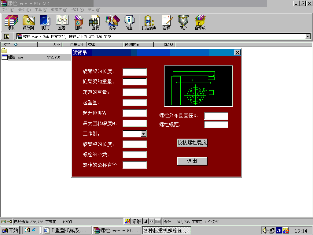Open the archive address bar dropdown
This screenshot has height=235, width=313.
point(308,36)
